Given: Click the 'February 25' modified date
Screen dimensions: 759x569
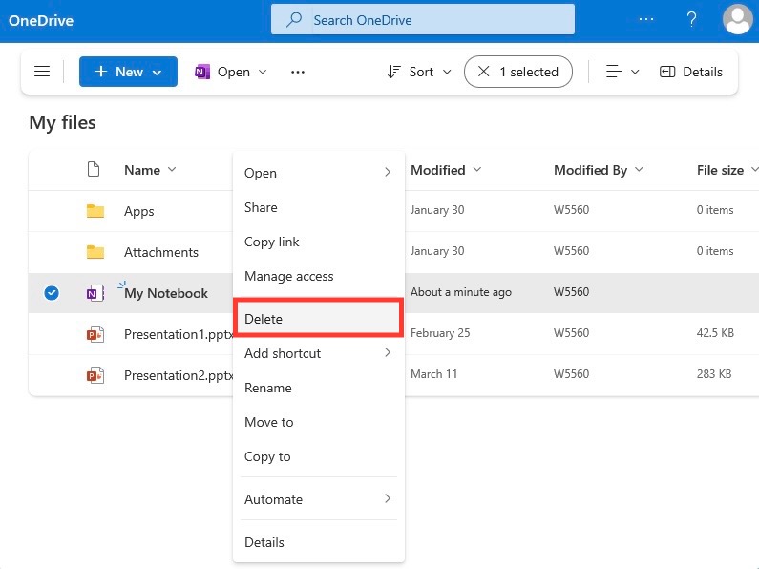Looking at the screenshot, I should point(440,333).
